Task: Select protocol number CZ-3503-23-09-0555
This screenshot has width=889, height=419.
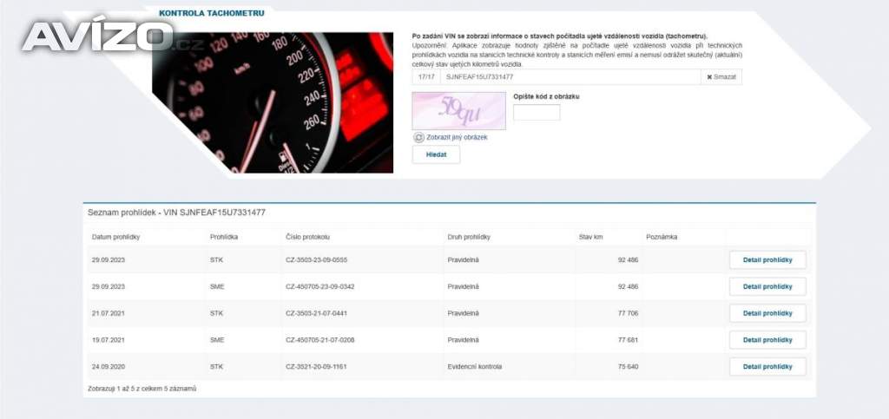Action: point(316,260)
